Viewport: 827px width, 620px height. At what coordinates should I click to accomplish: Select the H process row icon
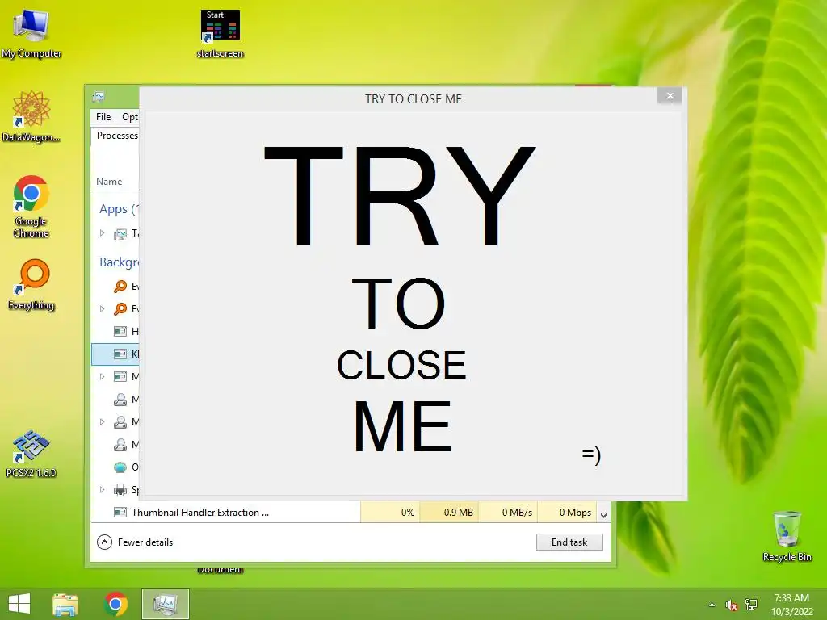coord(120,332)
